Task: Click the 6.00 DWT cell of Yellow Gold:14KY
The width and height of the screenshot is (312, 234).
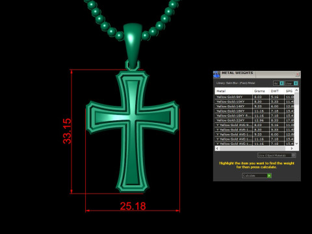Action: 276,106
